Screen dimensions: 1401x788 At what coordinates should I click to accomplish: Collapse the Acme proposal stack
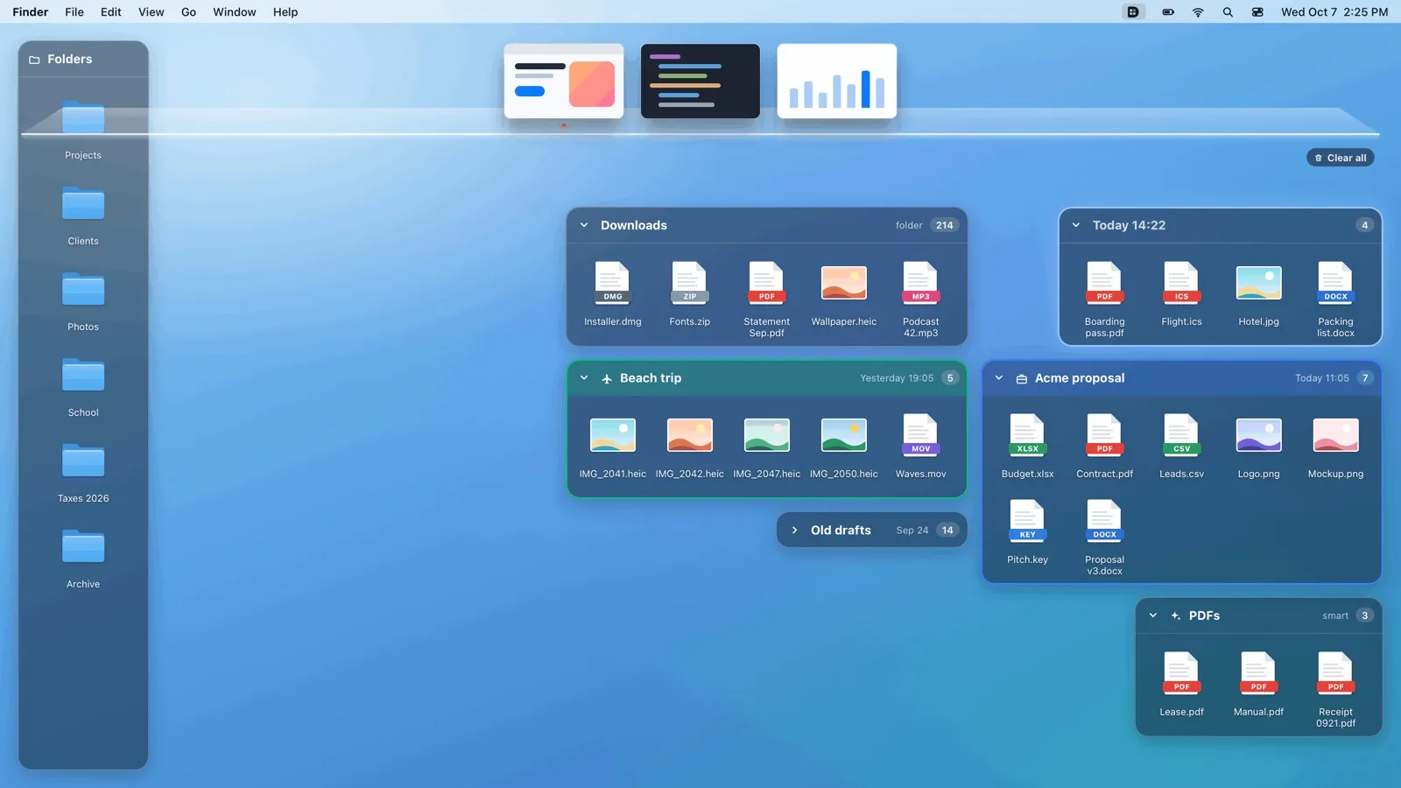tap(999, 378)
